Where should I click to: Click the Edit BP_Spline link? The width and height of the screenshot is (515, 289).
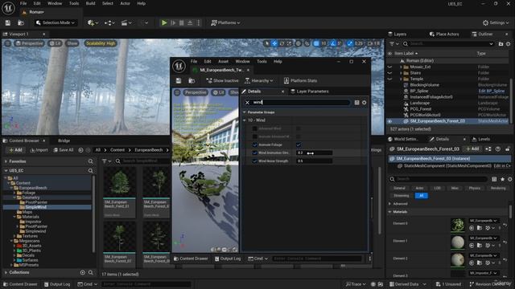(492, 91)
